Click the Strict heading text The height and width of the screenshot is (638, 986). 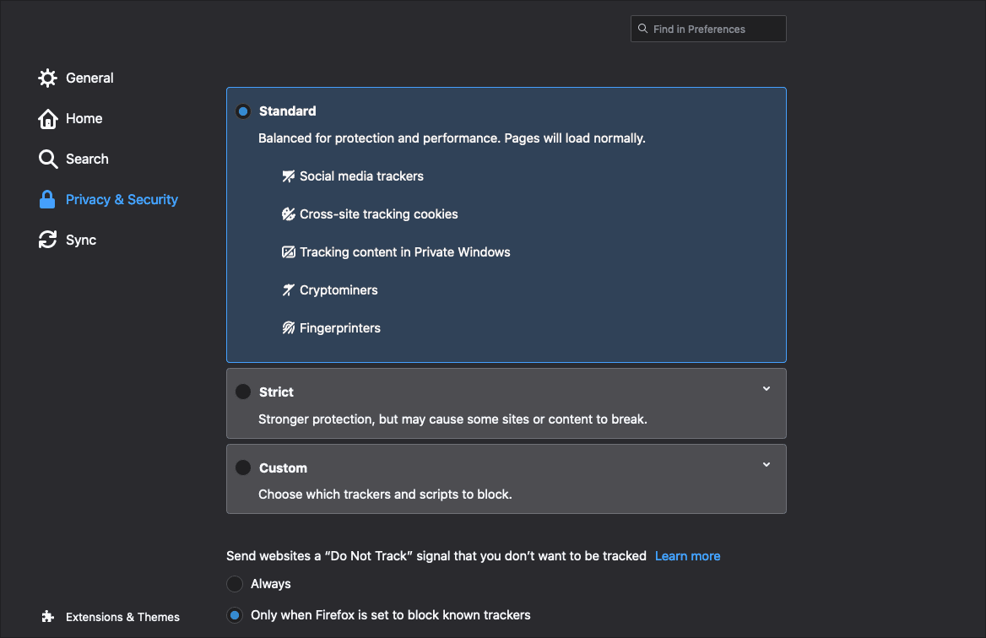(x=276, y=392)
